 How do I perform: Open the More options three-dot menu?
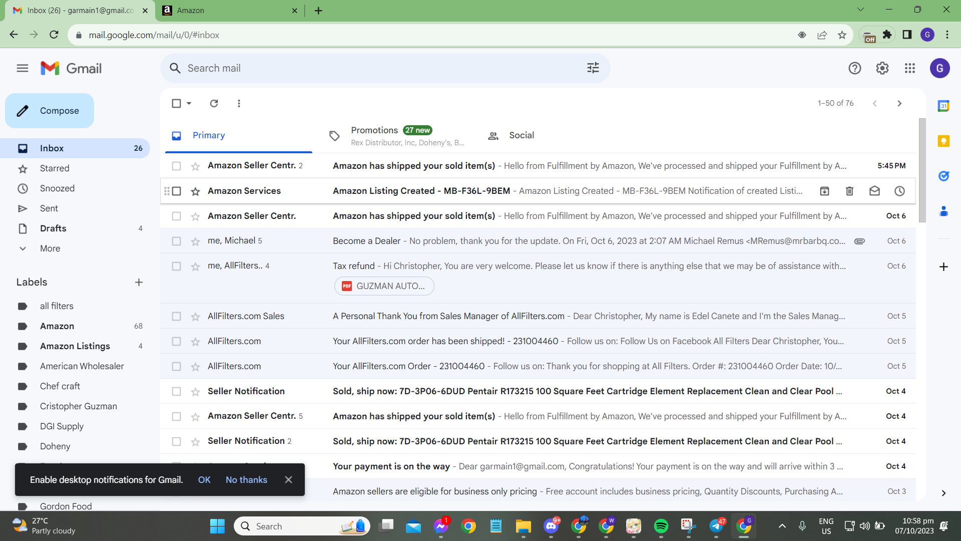[x=239, y=103]
